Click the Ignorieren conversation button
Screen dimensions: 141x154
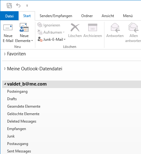[x=49, y=25]
